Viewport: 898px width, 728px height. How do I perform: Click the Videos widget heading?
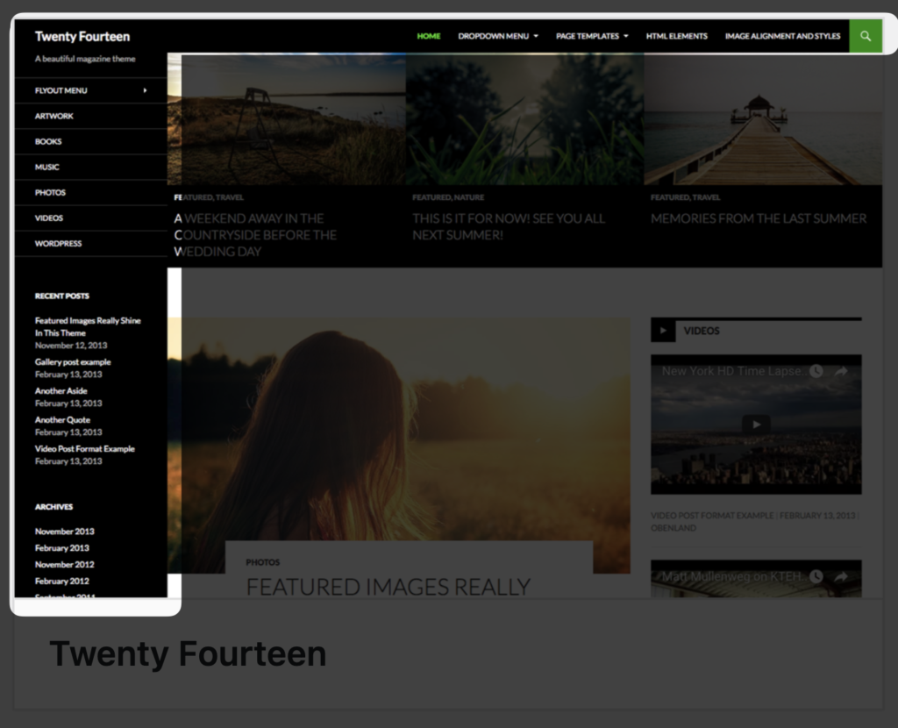(702, 331)
